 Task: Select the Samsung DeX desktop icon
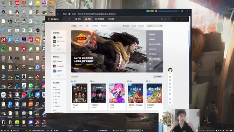(31, 105)
